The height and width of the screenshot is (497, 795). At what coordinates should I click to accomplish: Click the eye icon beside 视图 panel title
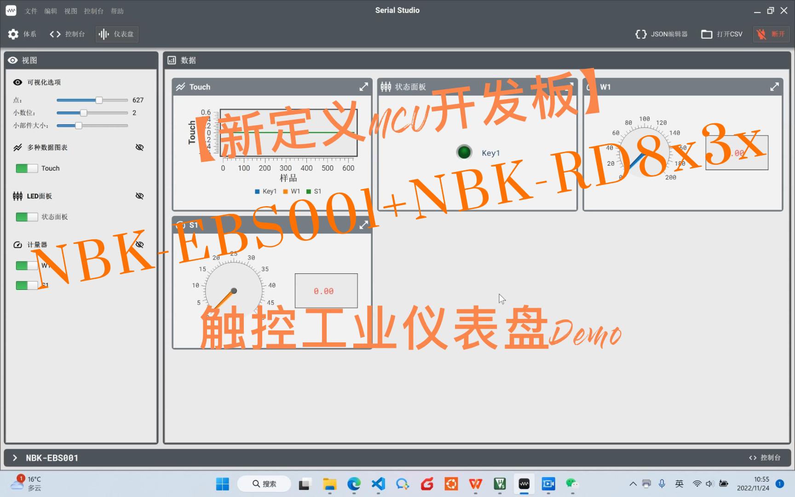(x=13, y=60)
